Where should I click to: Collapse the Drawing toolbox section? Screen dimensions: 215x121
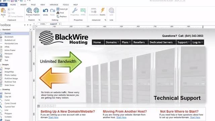(1, 89)
